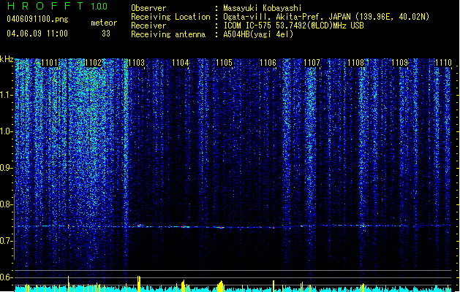Click the 0.8 kHz axis tick label

pos(7,204)
